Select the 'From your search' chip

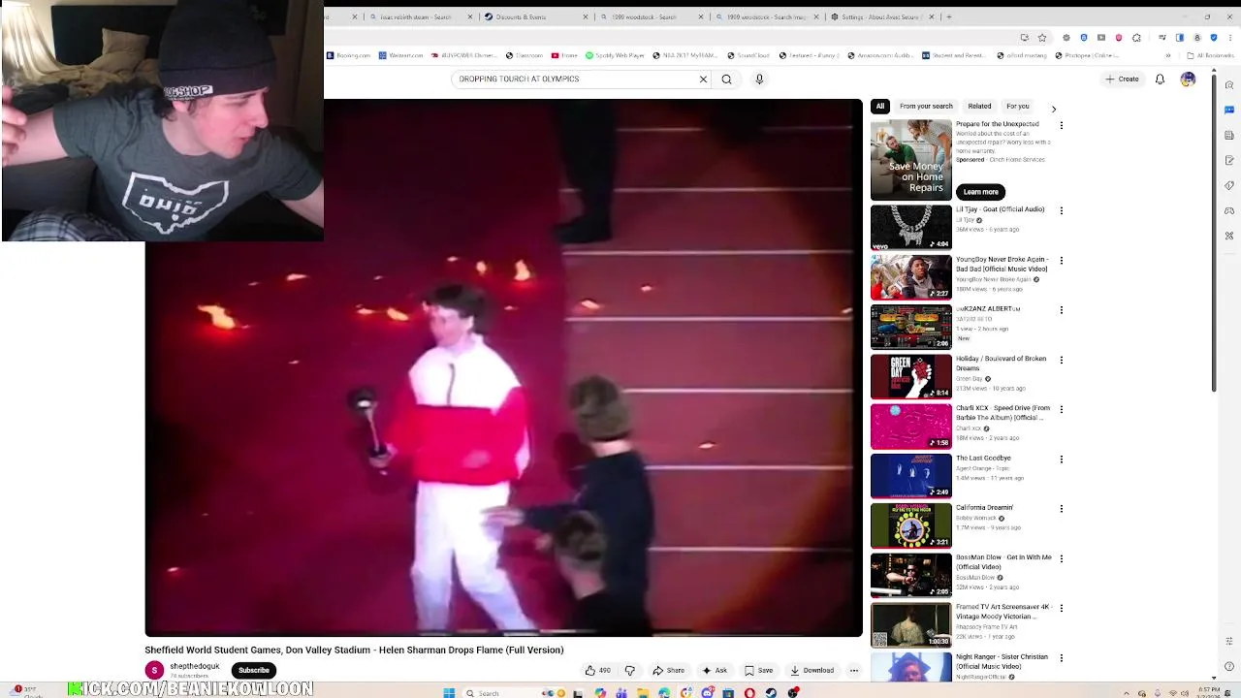pyautogui.click(x=926, y=107)
